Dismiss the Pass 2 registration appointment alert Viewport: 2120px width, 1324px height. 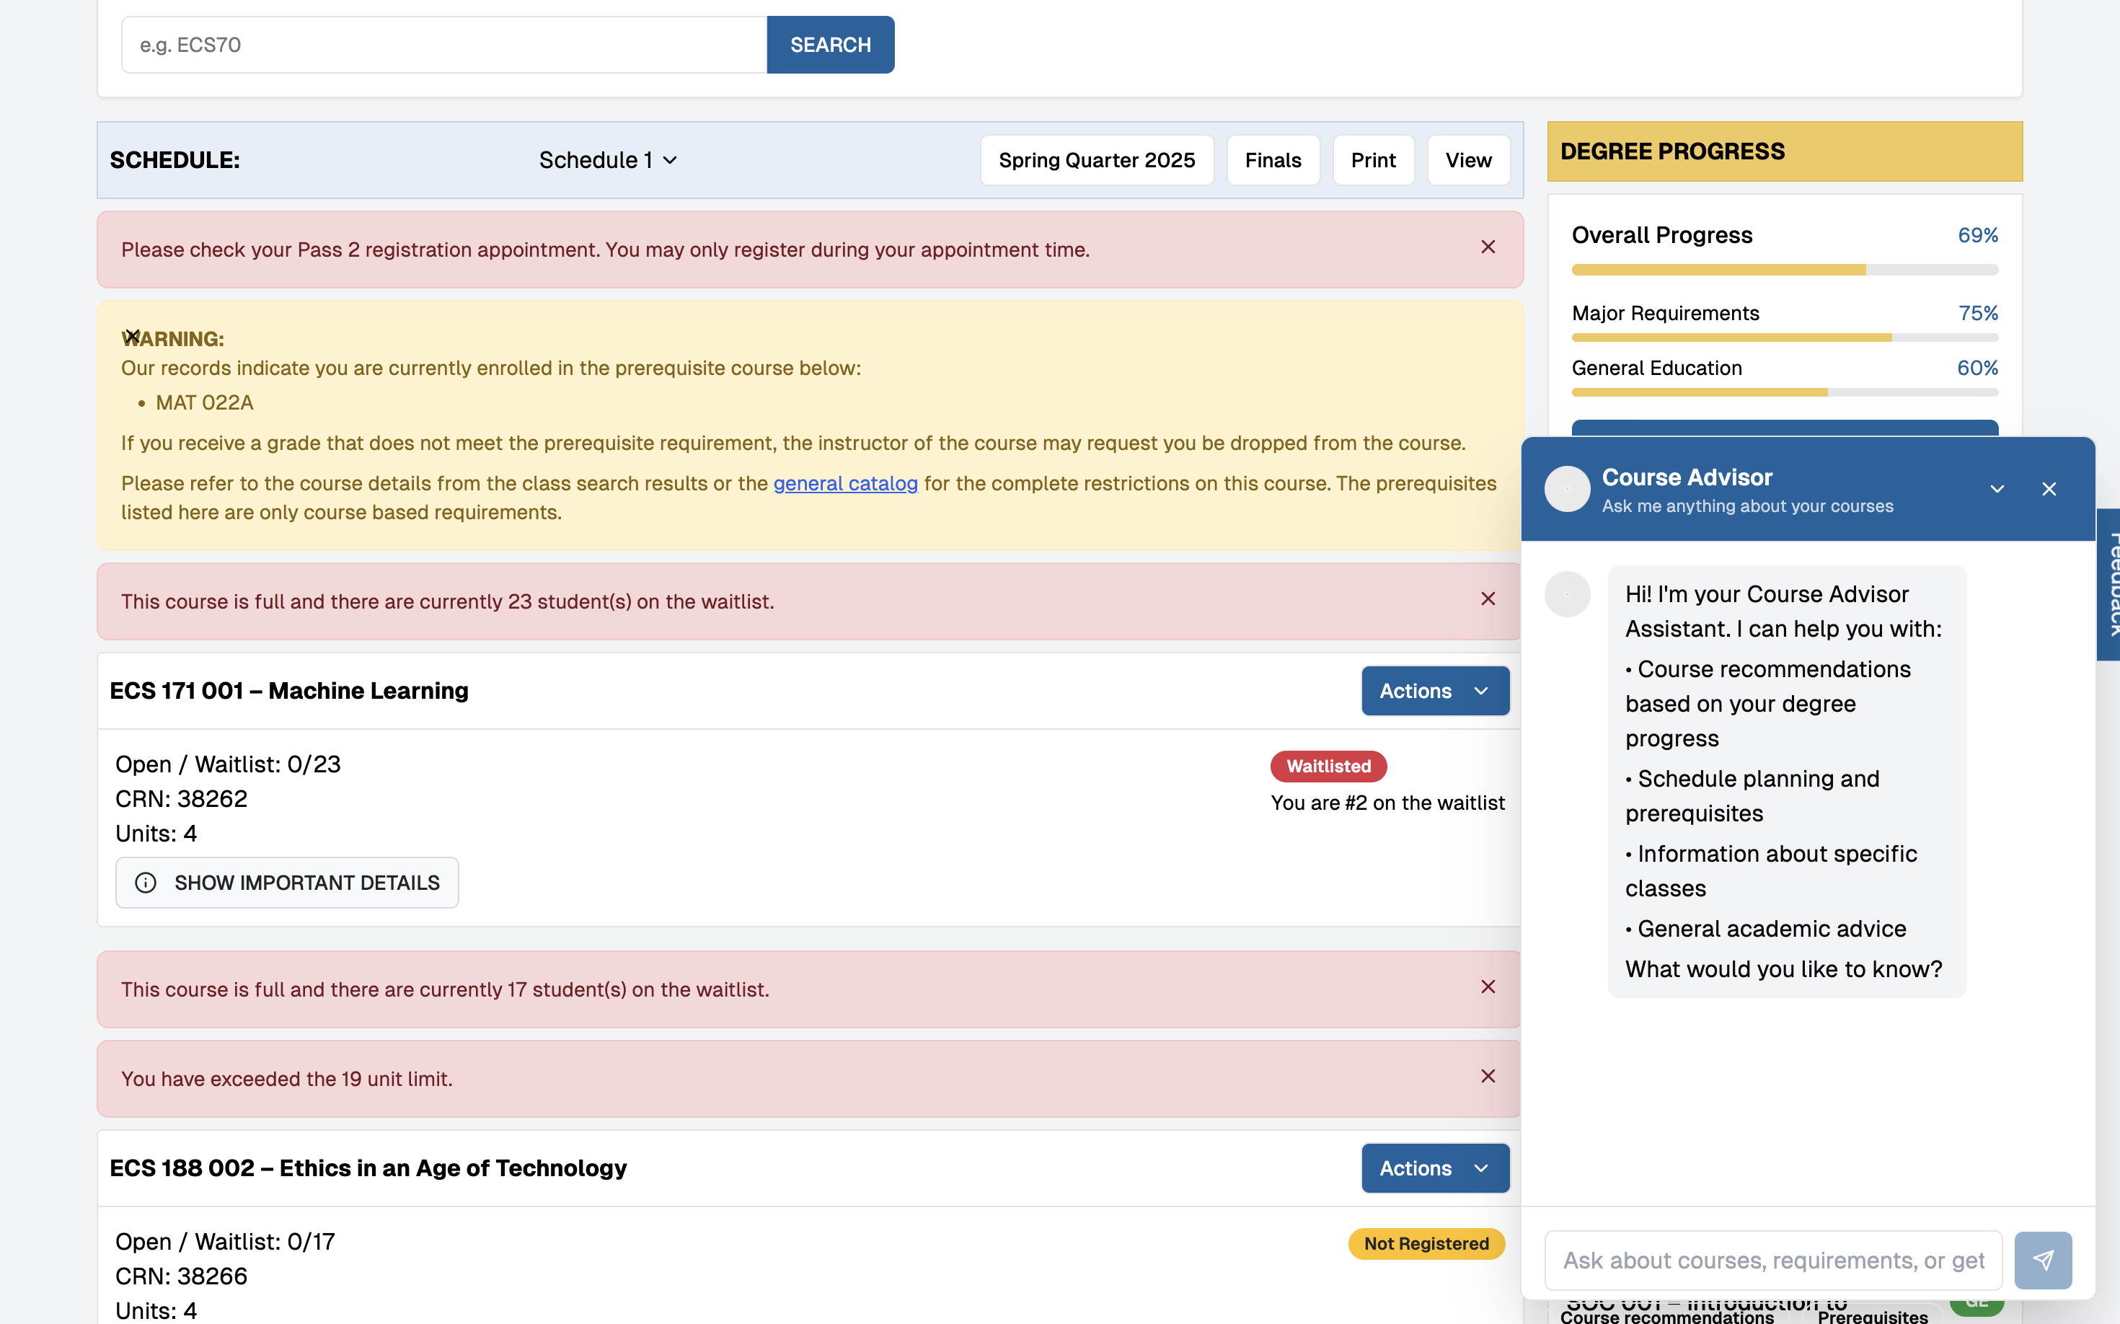tap(1487, 248)
